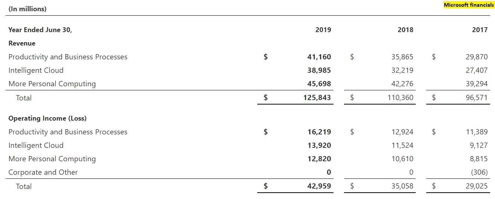The width and height of the screenshot is (495, 199).
Task: Click Corporate and Other row label
Action: [x=43, y=172]
